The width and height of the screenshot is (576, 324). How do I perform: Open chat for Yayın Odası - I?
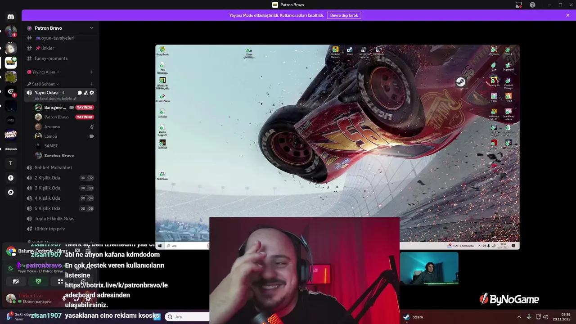tap(80, 93)
